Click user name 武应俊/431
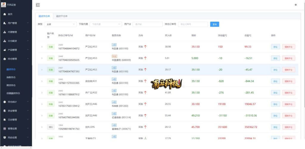 coord(91,81)
